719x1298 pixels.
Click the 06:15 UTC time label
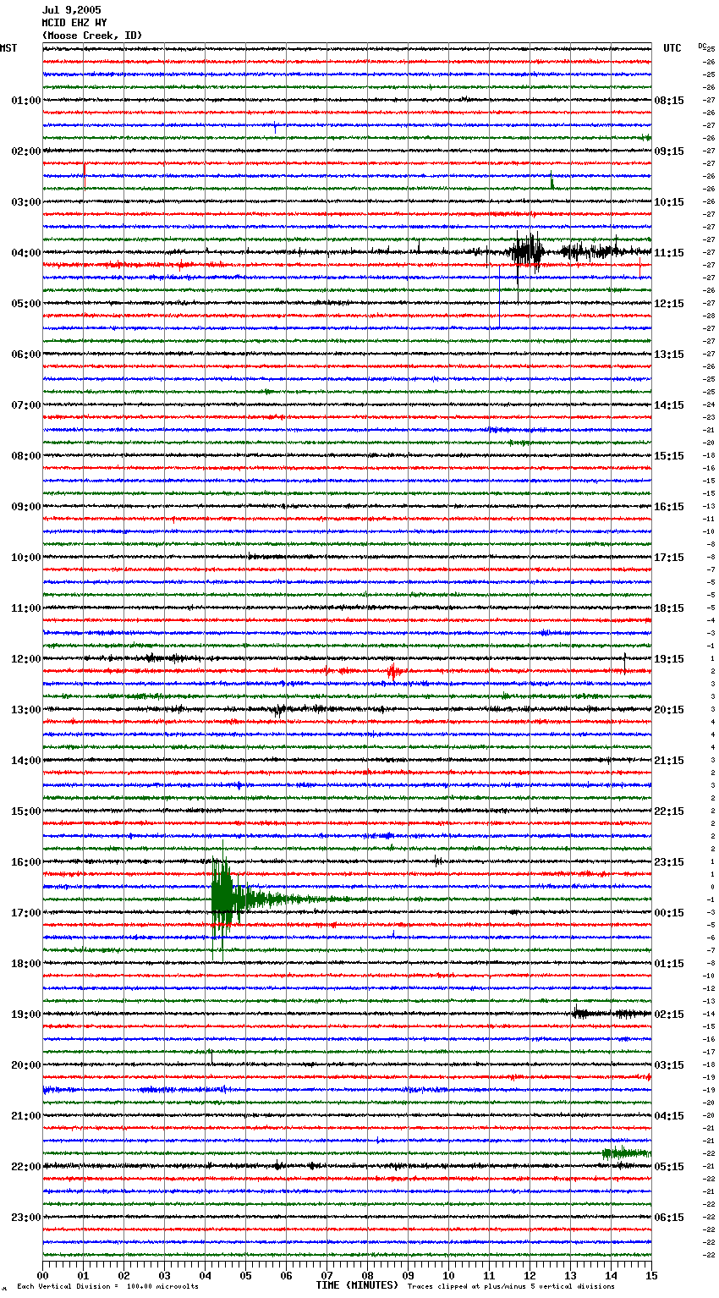(669, 1218)
